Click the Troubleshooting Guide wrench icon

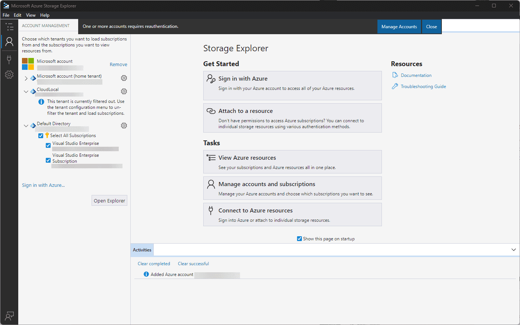(395, 86)
